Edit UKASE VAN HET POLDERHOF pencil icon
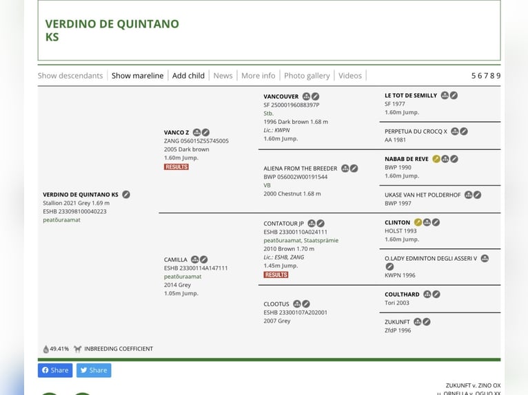Screen dimensions: 528x395 pyautogui.click(x=477, y=195)
